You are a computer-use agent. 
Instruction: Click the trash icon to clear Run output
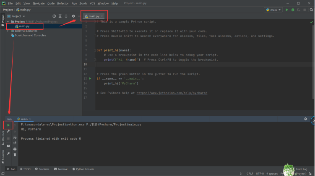(x=15, y=155)
